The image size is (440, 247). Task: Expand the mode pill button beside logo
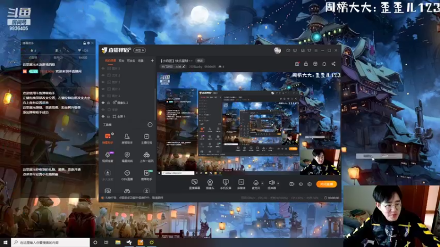140,50
